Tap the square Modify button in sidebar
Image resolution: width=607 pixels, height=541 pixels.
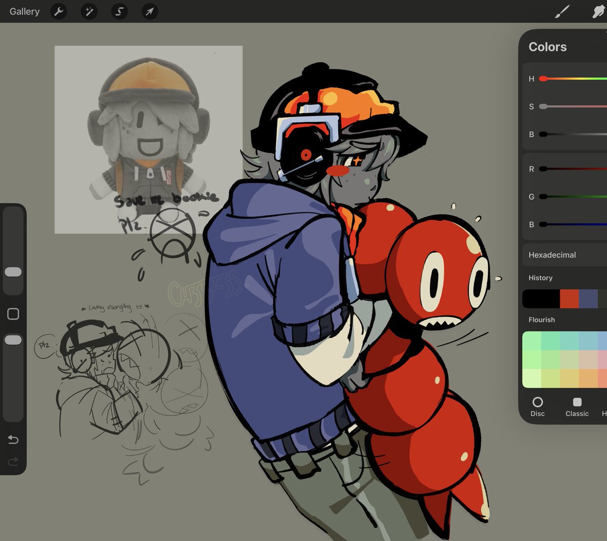pyautogui.click(x=13, y=314)
